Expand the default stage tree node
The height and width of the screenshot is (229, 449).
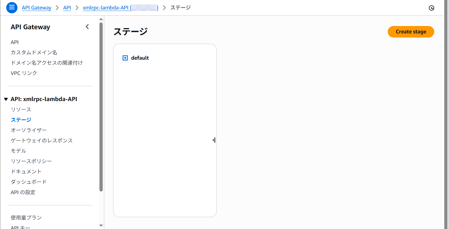(x=125, y=58)
